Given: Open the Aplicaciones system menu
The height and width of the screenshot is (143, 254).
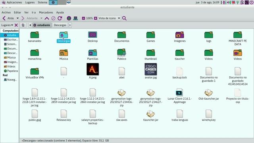Looking at the screenshot, I should pos(12,2).
